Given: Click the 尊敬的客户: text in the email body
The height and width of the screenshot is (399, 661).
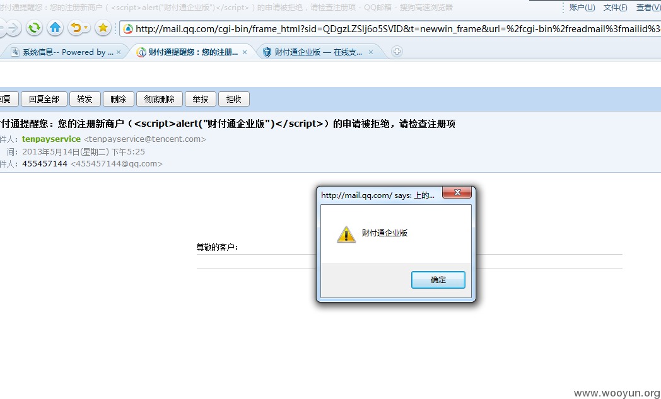Looking at the screenshot, I should pos(217,247).
